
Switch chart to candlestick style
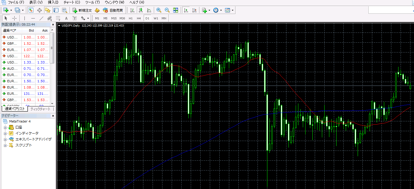(x=140, y=10)
